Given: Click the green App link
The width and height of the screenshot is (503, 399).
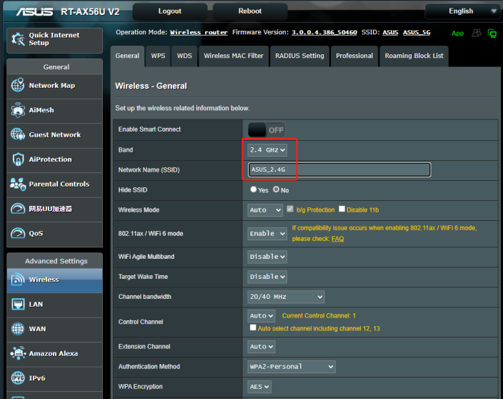Looking at the screenshot, I should click(457, 33).
